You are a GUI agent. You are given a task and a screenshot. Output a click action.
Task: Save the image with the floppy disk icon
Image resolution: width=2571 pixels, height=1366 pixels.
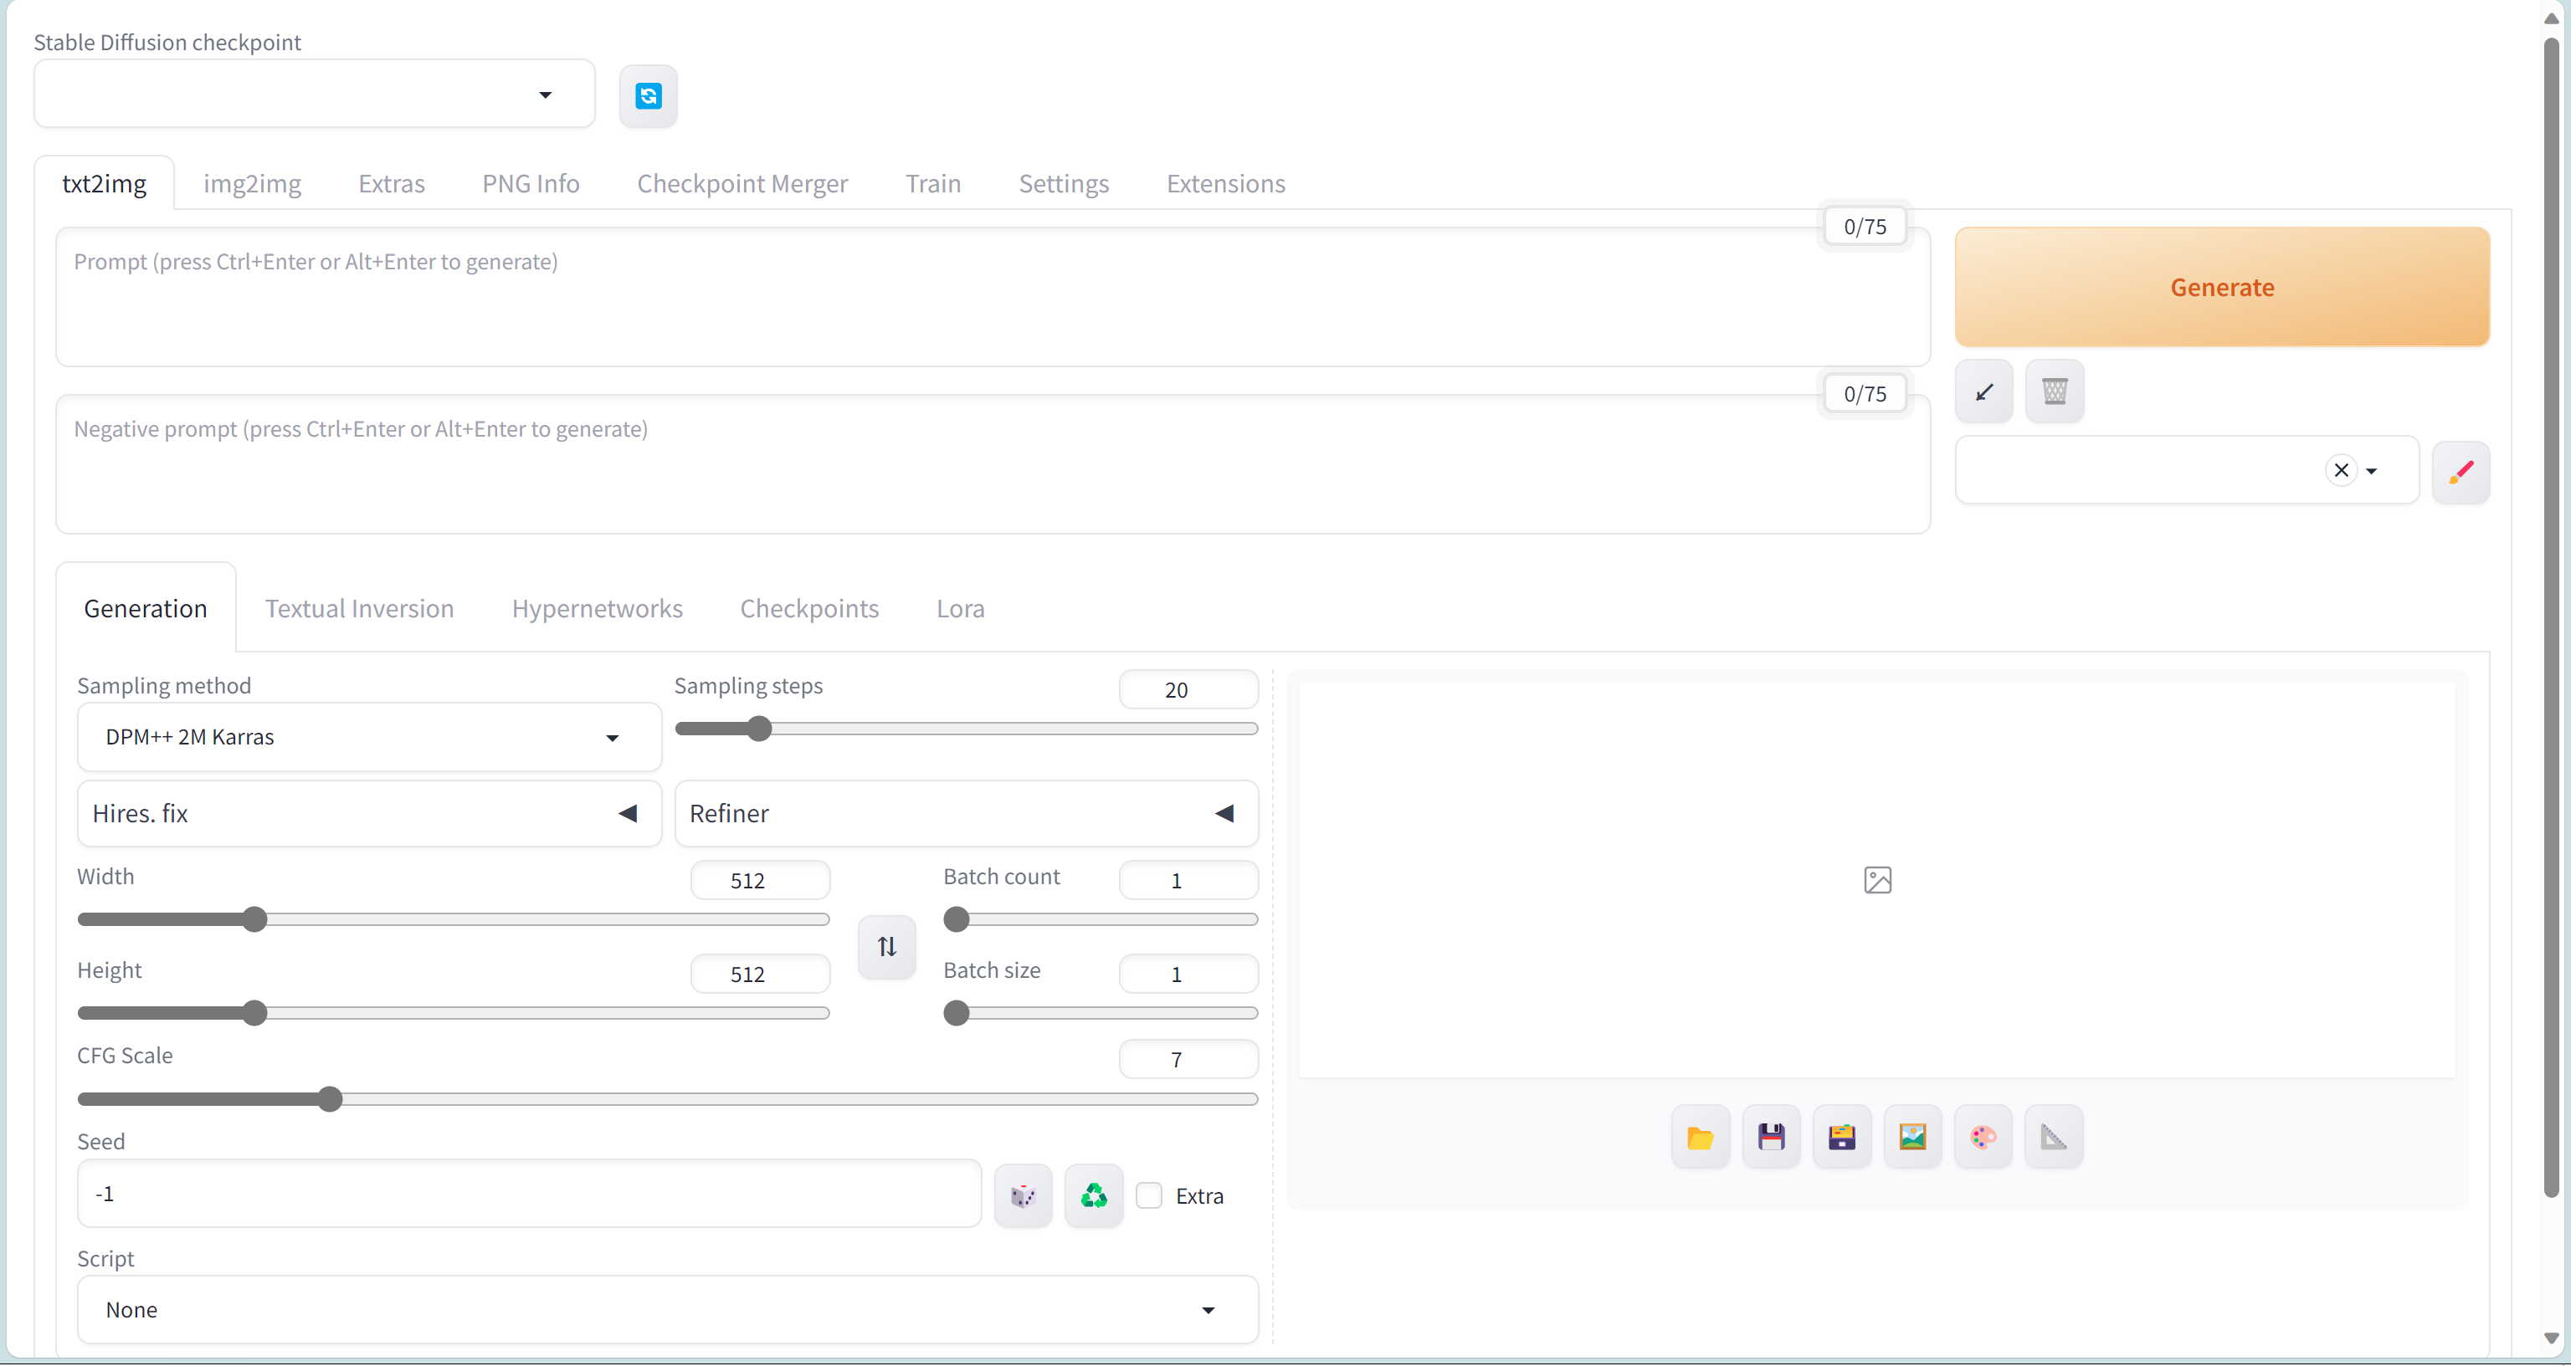click(1771, 1137)
